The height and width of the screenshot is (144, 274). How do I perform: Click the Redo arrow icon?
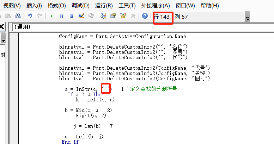point(39,16)
